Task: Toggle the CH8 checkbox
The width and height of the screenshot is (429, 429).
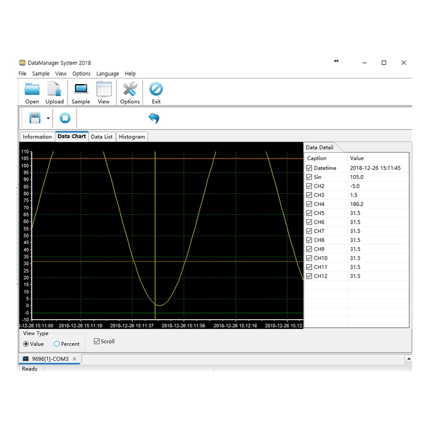Action: 309,240
